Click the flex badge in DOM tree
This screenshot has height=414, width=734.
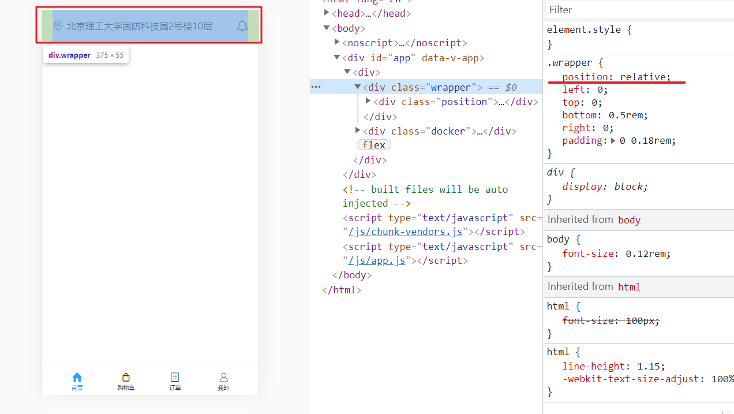point(374,145)
